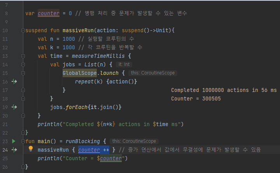The image size is (280, 173).
Task: Click List(n) on line 14
Action: tap(95, 64)
